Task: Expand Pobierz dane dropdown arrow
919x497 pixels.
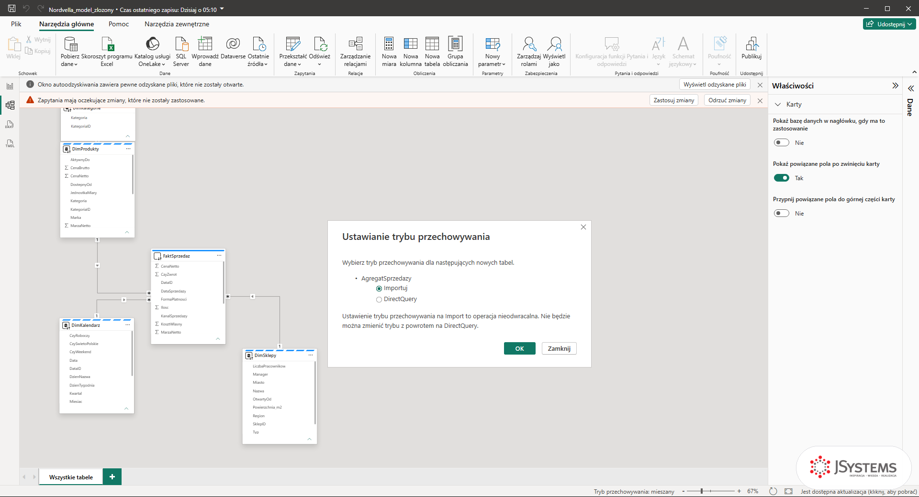Action: tap(76, 64)
